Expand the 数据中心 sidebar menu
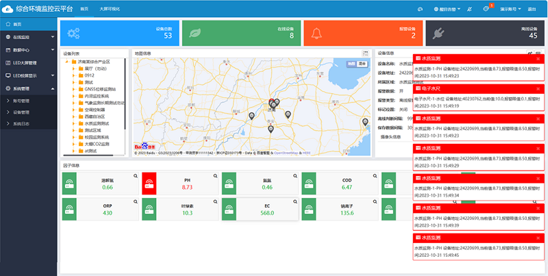 (27, 50)
